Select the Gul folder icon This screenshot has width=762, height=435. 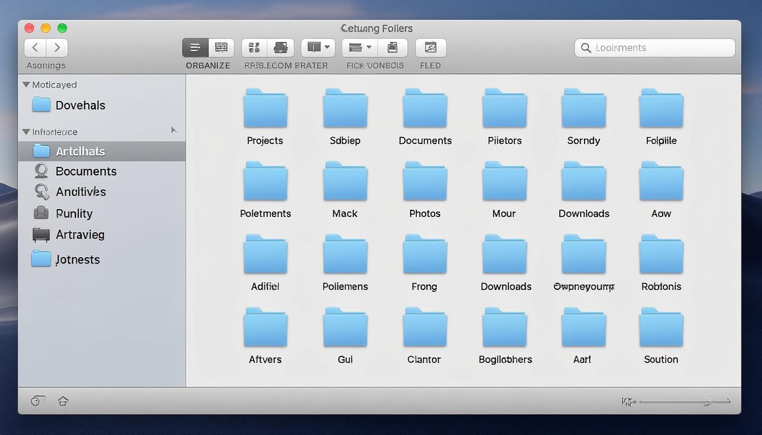345,327
